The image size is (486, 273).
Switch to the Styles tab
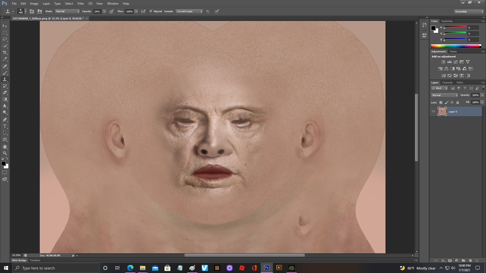[x=453, y=52]
